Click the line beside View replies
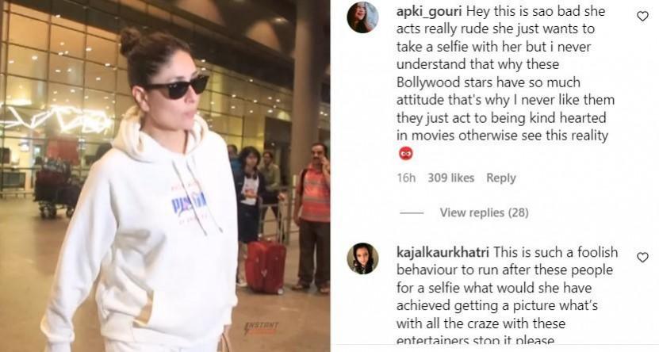Viewport: 659px width, 352px height. [x=412, y=213]
